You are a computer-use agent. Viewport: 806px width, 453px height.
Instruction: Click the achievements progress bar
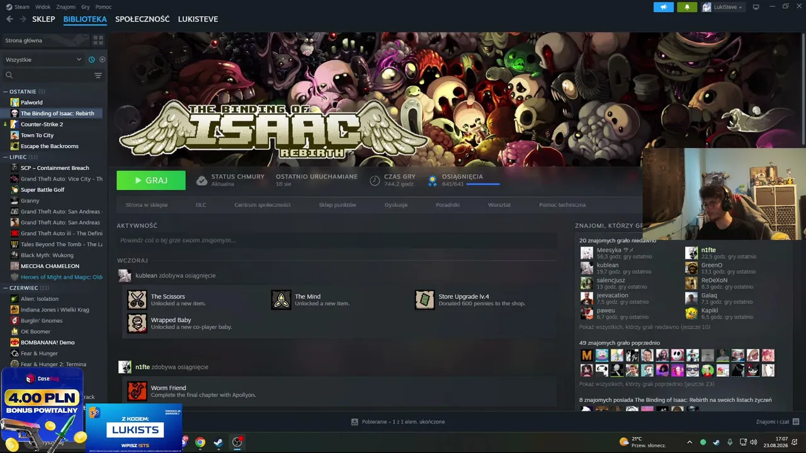coord(483,184)
